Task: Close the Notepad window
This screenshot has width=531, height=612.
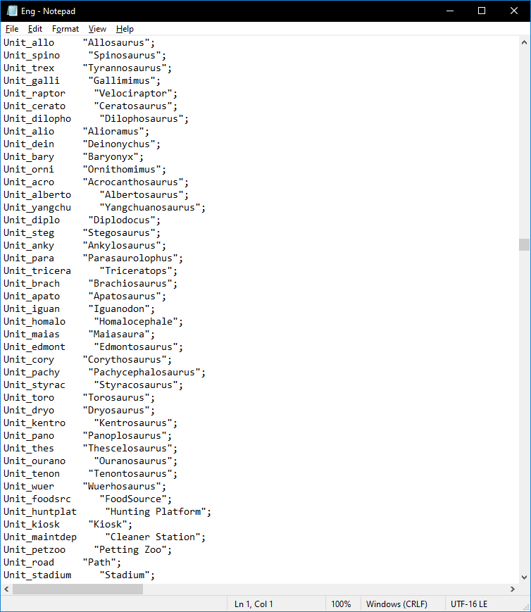Action: click(x=514, y=11)
